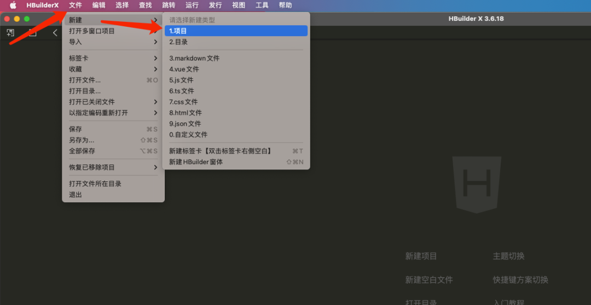Choose 打开文件... from the file menu
Screen dimensions: 591x305
[113, 80]
